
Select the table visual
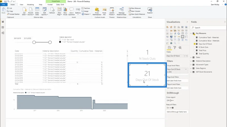(175, 40)
